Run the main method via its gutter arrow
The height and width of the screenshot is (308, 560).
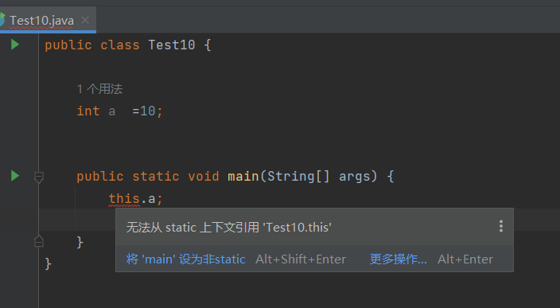[15, 176]
